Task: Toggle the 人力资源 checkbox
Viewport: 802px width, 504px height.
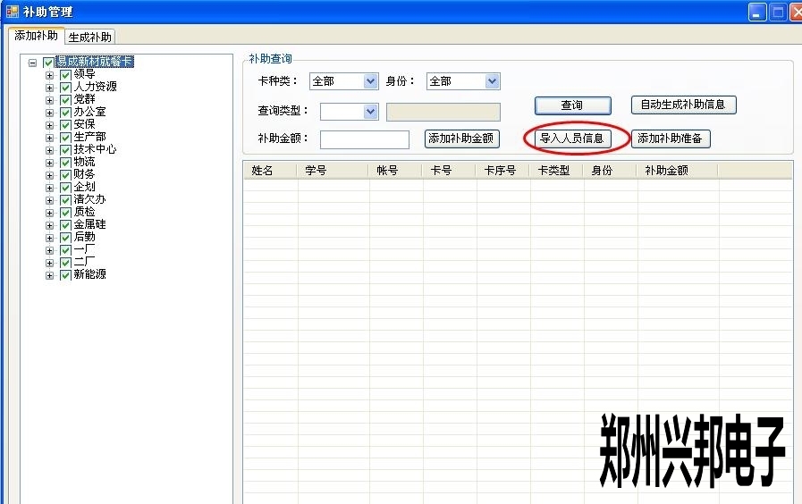Action: (x=65, y=88)
